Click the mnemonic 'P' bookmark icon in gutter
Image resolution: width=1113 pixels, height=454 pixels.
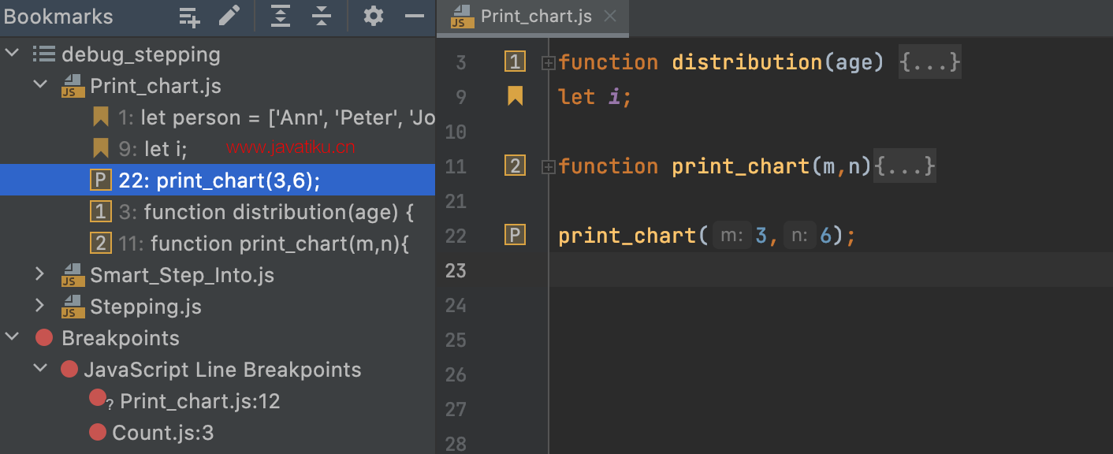point(515,235)
